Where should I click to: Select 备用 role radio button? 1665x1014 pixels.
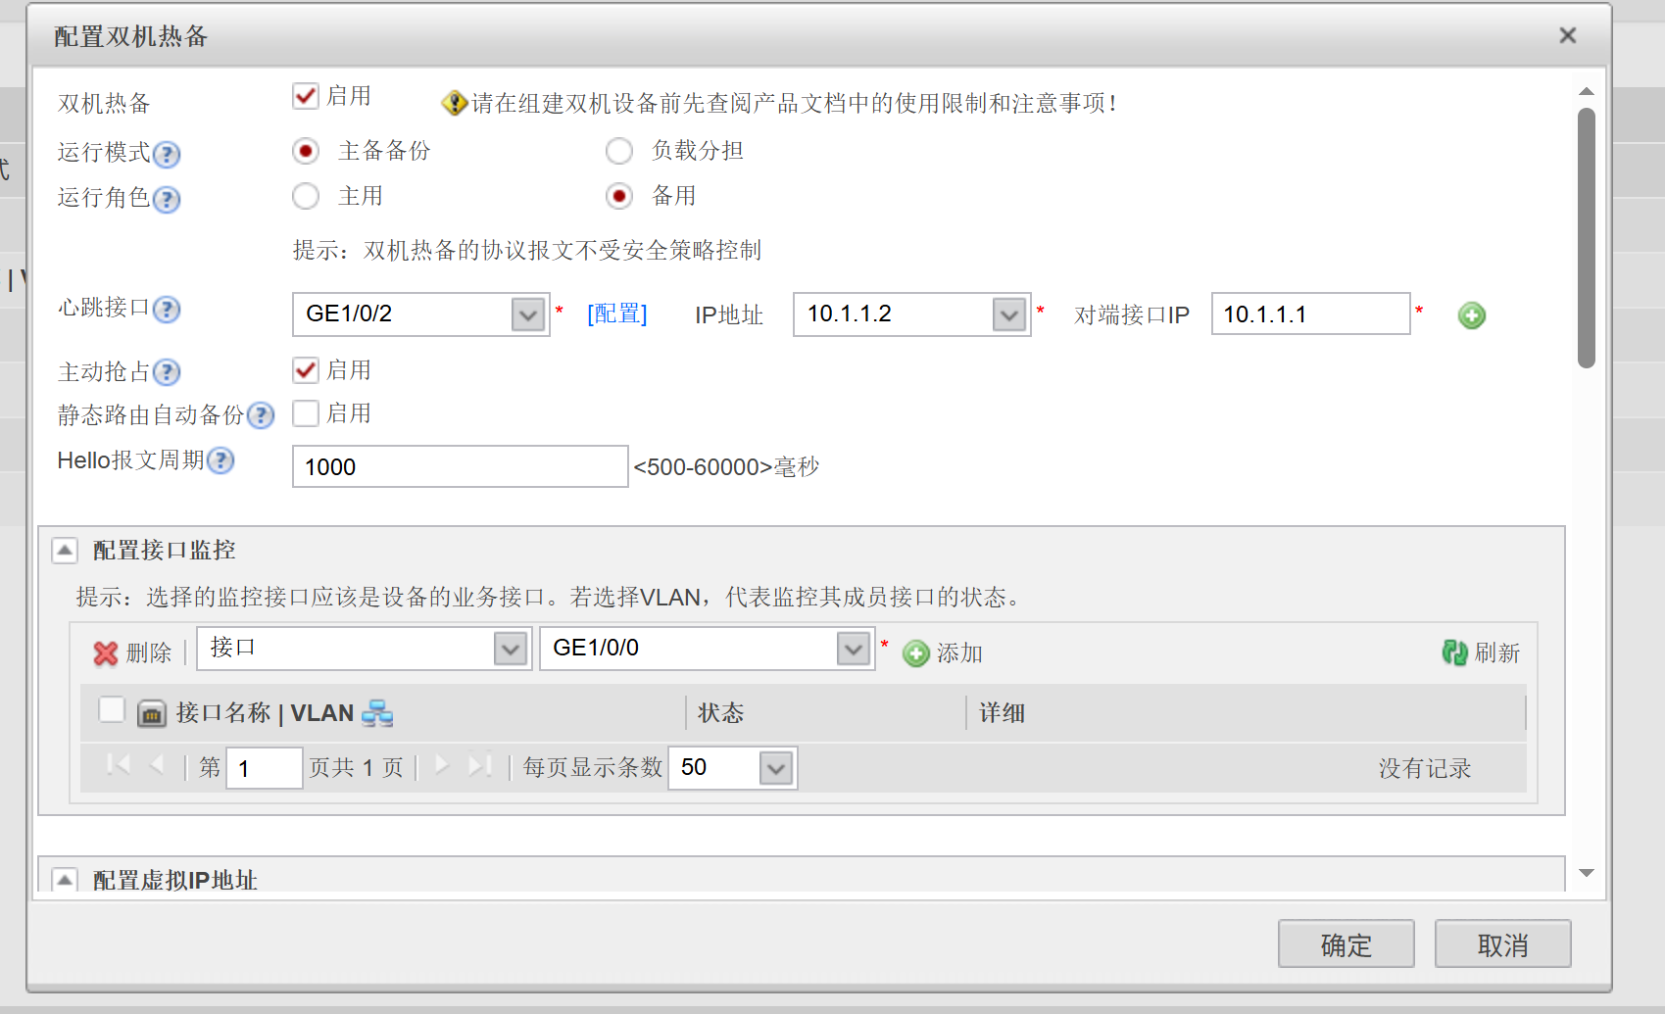619,196
